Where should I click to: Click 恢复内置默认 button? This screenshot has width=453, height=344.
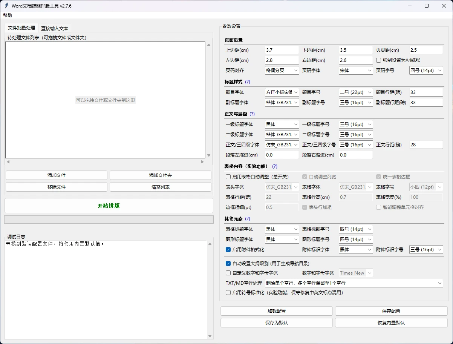click(x=391, y=323)
